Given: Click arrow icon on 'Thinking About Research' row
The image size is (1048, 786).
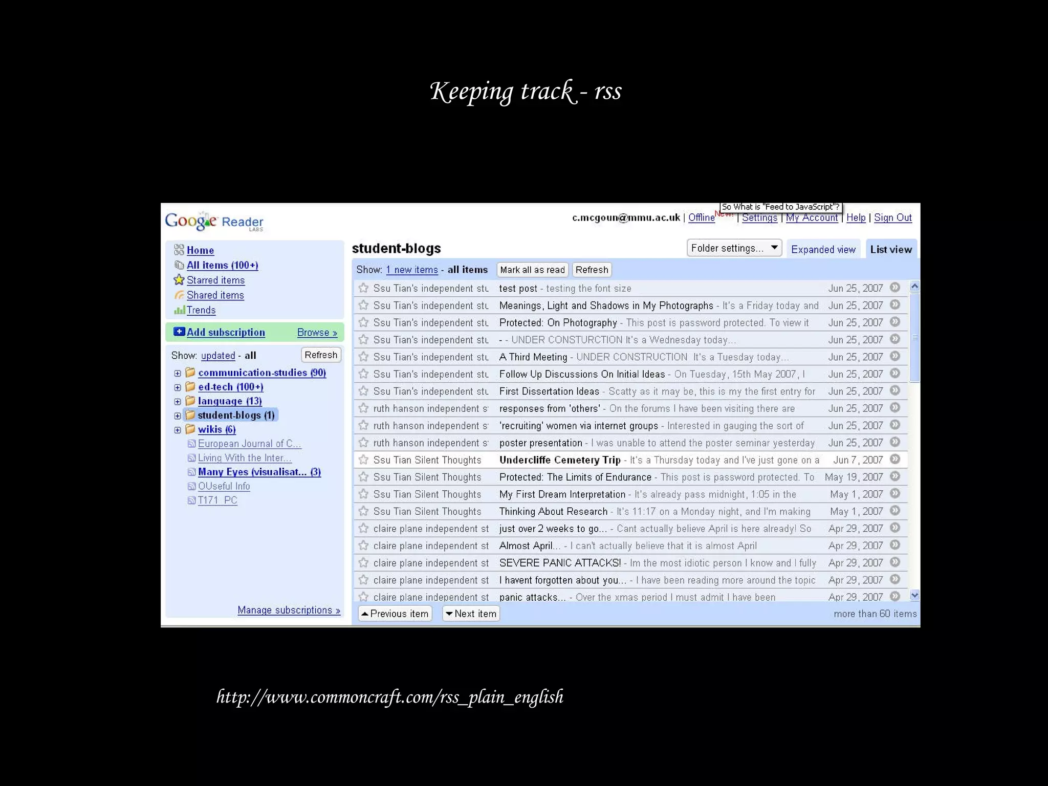Looking at the screenshot, I should [x=895, y=511].
